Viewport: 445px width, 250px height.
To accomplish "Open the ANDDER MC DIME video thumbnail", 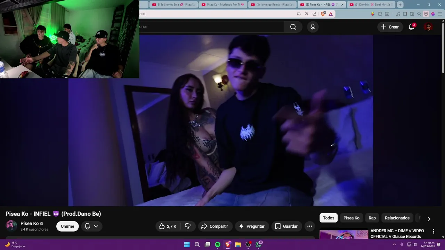I will pos(344,234).
